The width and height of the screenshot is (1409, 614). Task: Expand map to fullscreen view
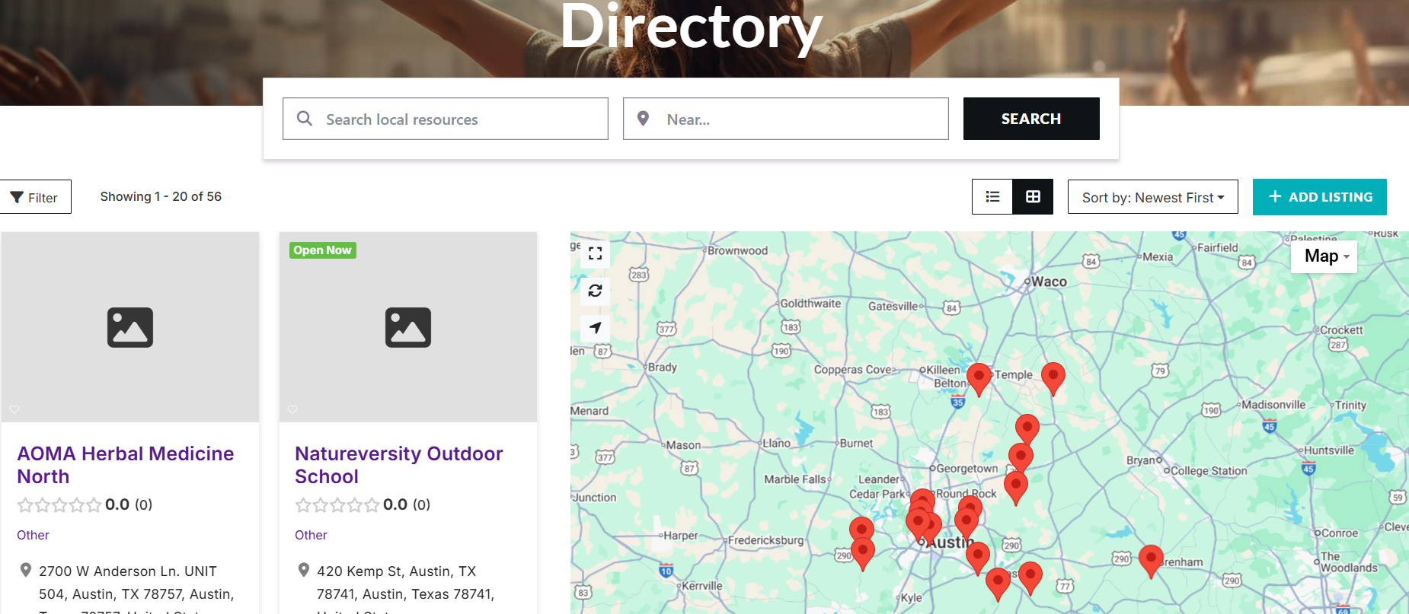pos(595,253)
